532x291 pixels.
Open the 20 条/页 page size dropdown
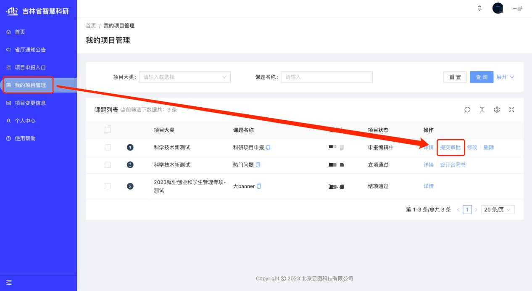coord(498,209)
